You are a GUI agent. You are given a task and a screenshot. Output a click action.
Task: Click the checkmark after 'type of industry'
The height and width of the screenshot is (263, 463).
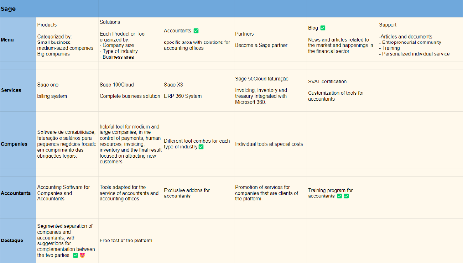pyautogui.click(x=201, y=147)
